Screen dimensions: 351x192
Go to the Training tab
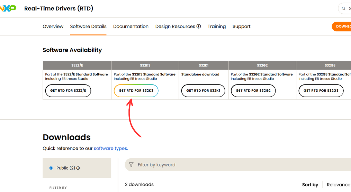(217, 26)
